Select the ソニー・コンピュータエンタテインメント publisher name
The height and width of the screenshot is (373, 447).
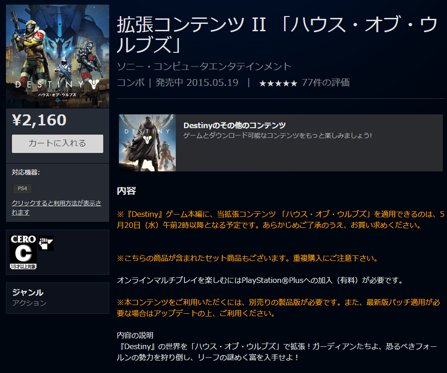204,67
